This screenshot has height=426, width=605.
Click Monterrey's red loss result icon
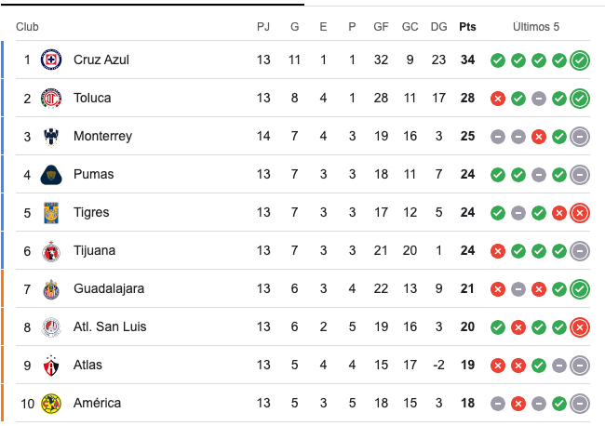pyautogui.click(x=539, y=137)
